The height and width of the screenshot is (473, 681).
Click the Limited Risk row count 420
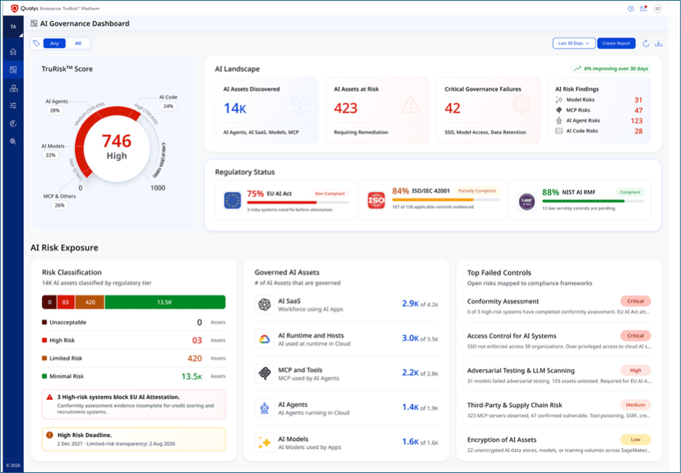[x=195, y=358]
